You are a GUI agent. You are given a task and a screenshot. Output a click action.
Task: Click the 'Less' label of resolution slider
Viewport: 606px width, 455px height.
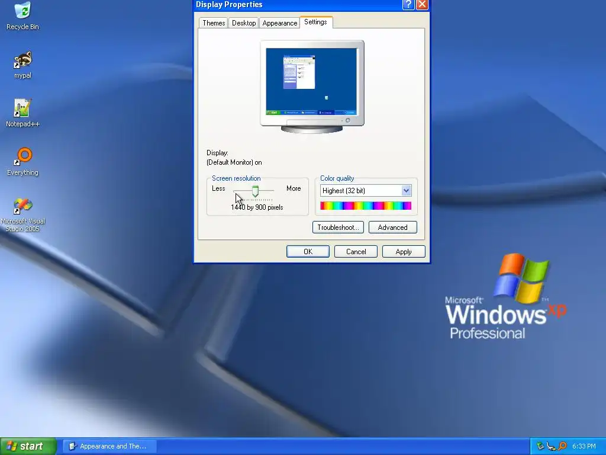pos(218,188)
